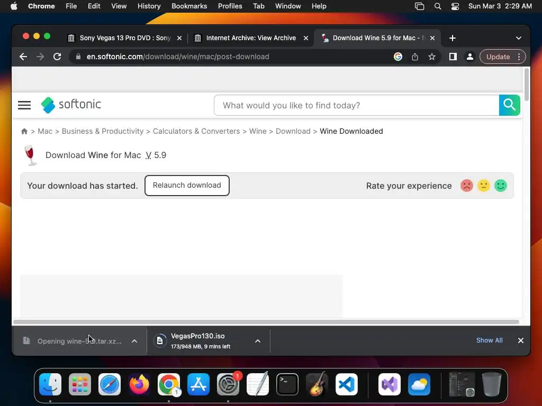Open the Wine breadcrumb link

tap(258, 131)
